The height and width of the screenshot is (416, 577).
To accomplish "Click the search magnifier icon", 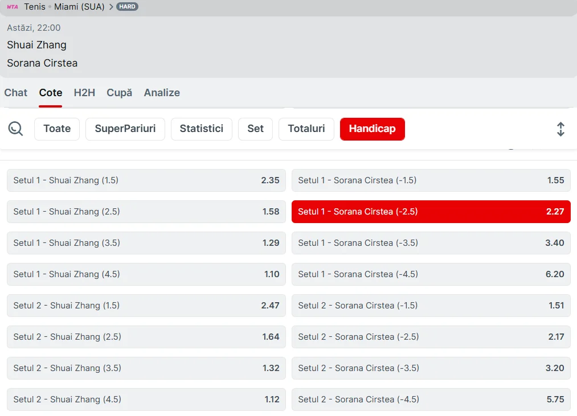I will 15,129.
